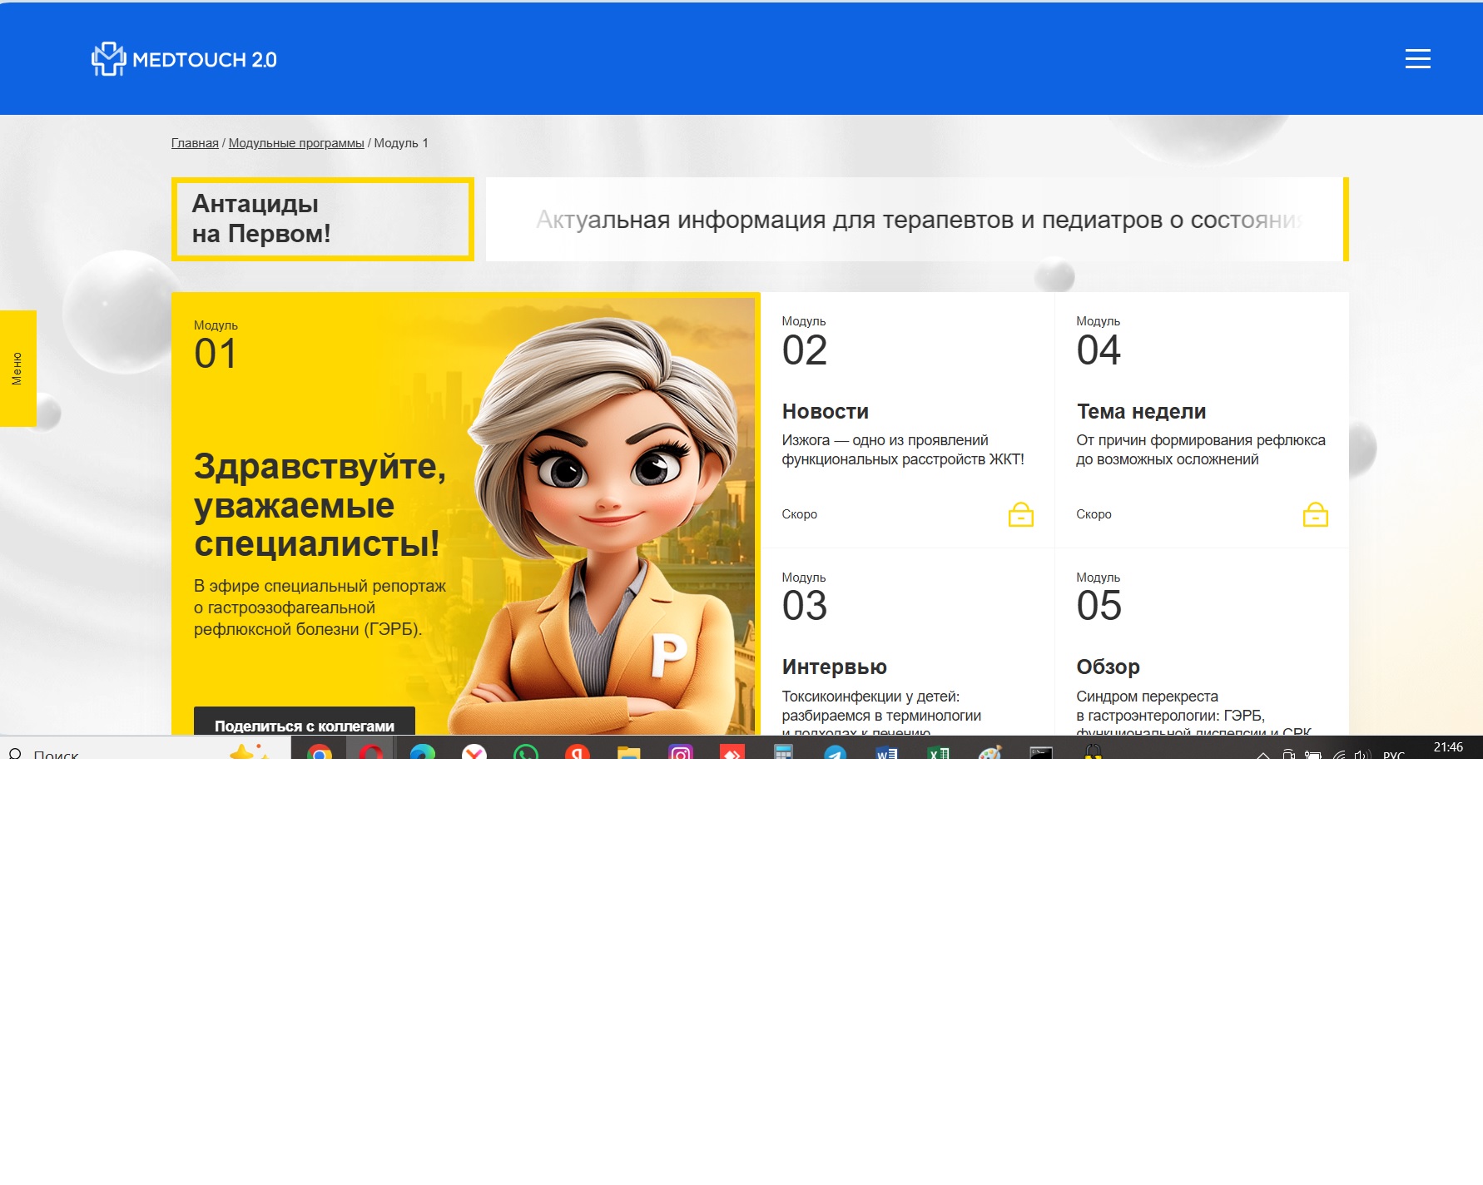This screenshot has height=1185, width=1483.
Task: Click the Module 02 number
Action: (805, 350)
